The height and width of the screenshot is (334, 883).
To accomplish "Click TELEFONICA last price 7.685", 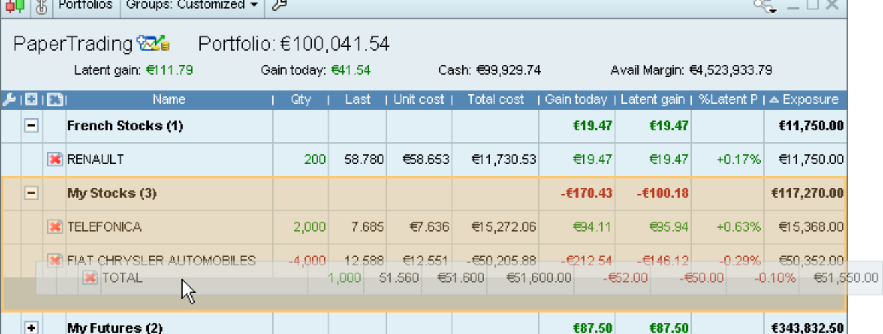I will coord(367,227).
